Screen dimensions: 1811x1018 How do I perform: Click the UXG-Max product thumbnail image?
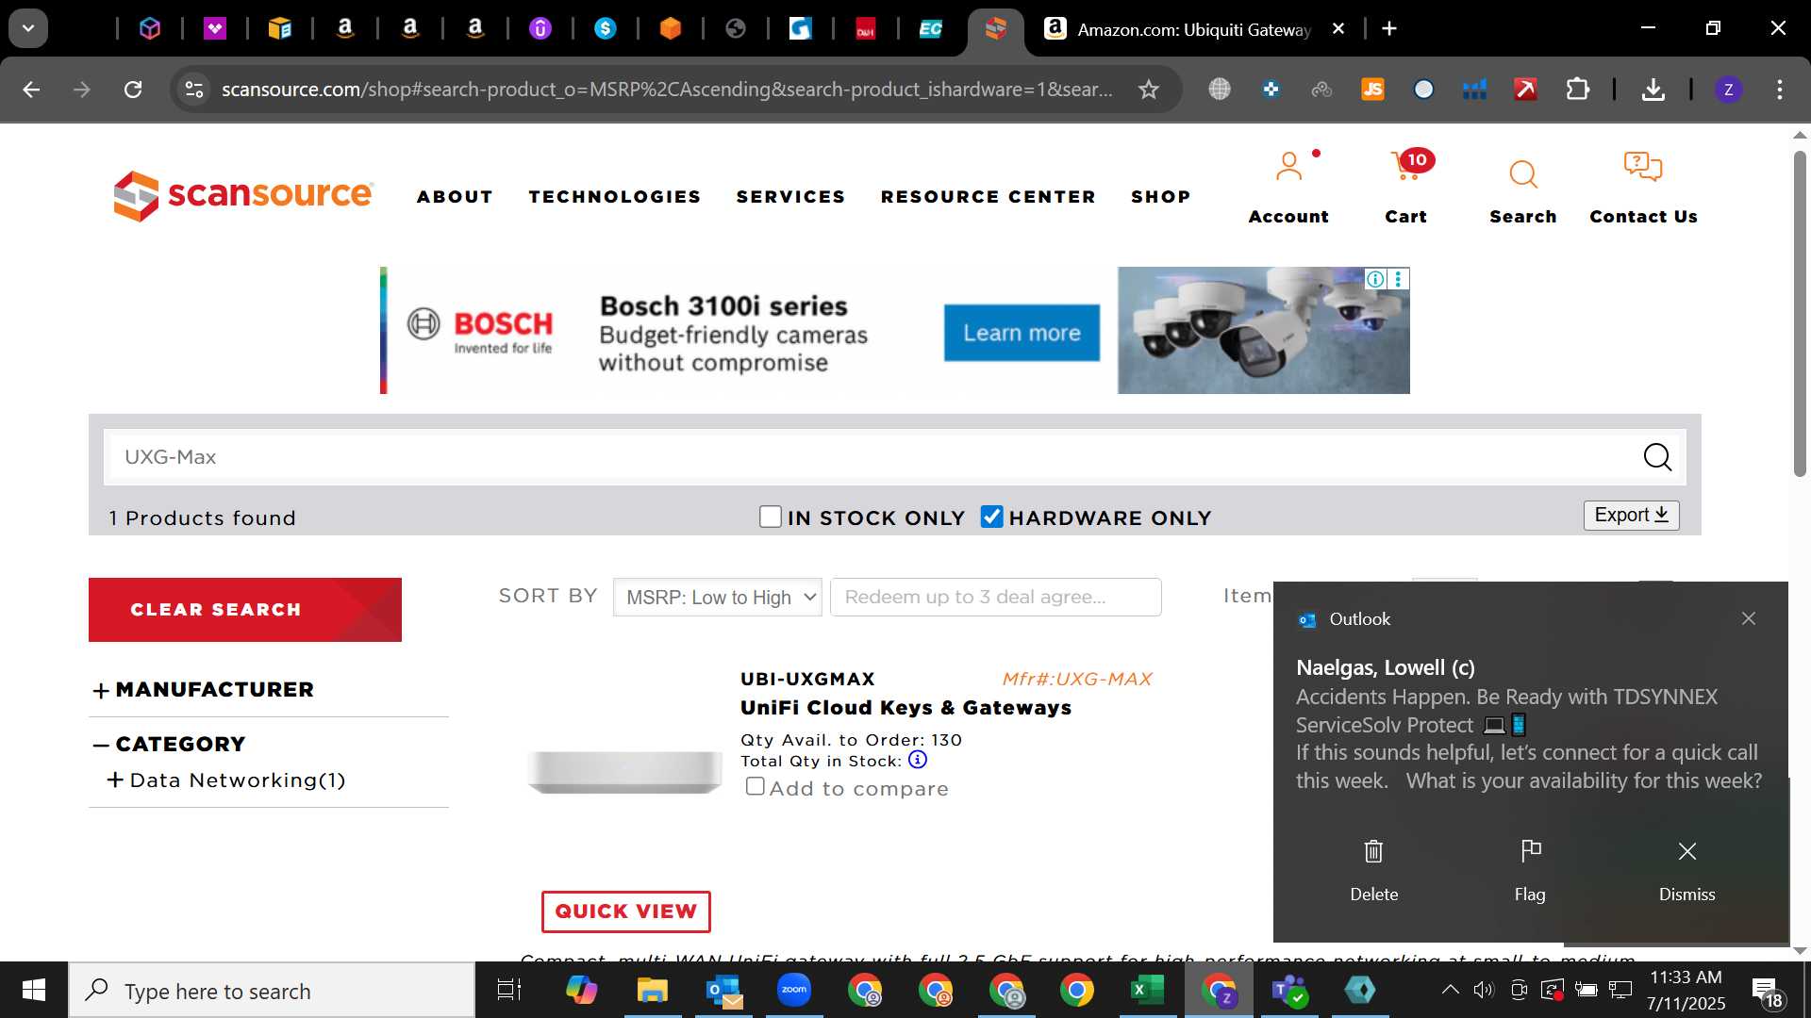coord(624,772)
